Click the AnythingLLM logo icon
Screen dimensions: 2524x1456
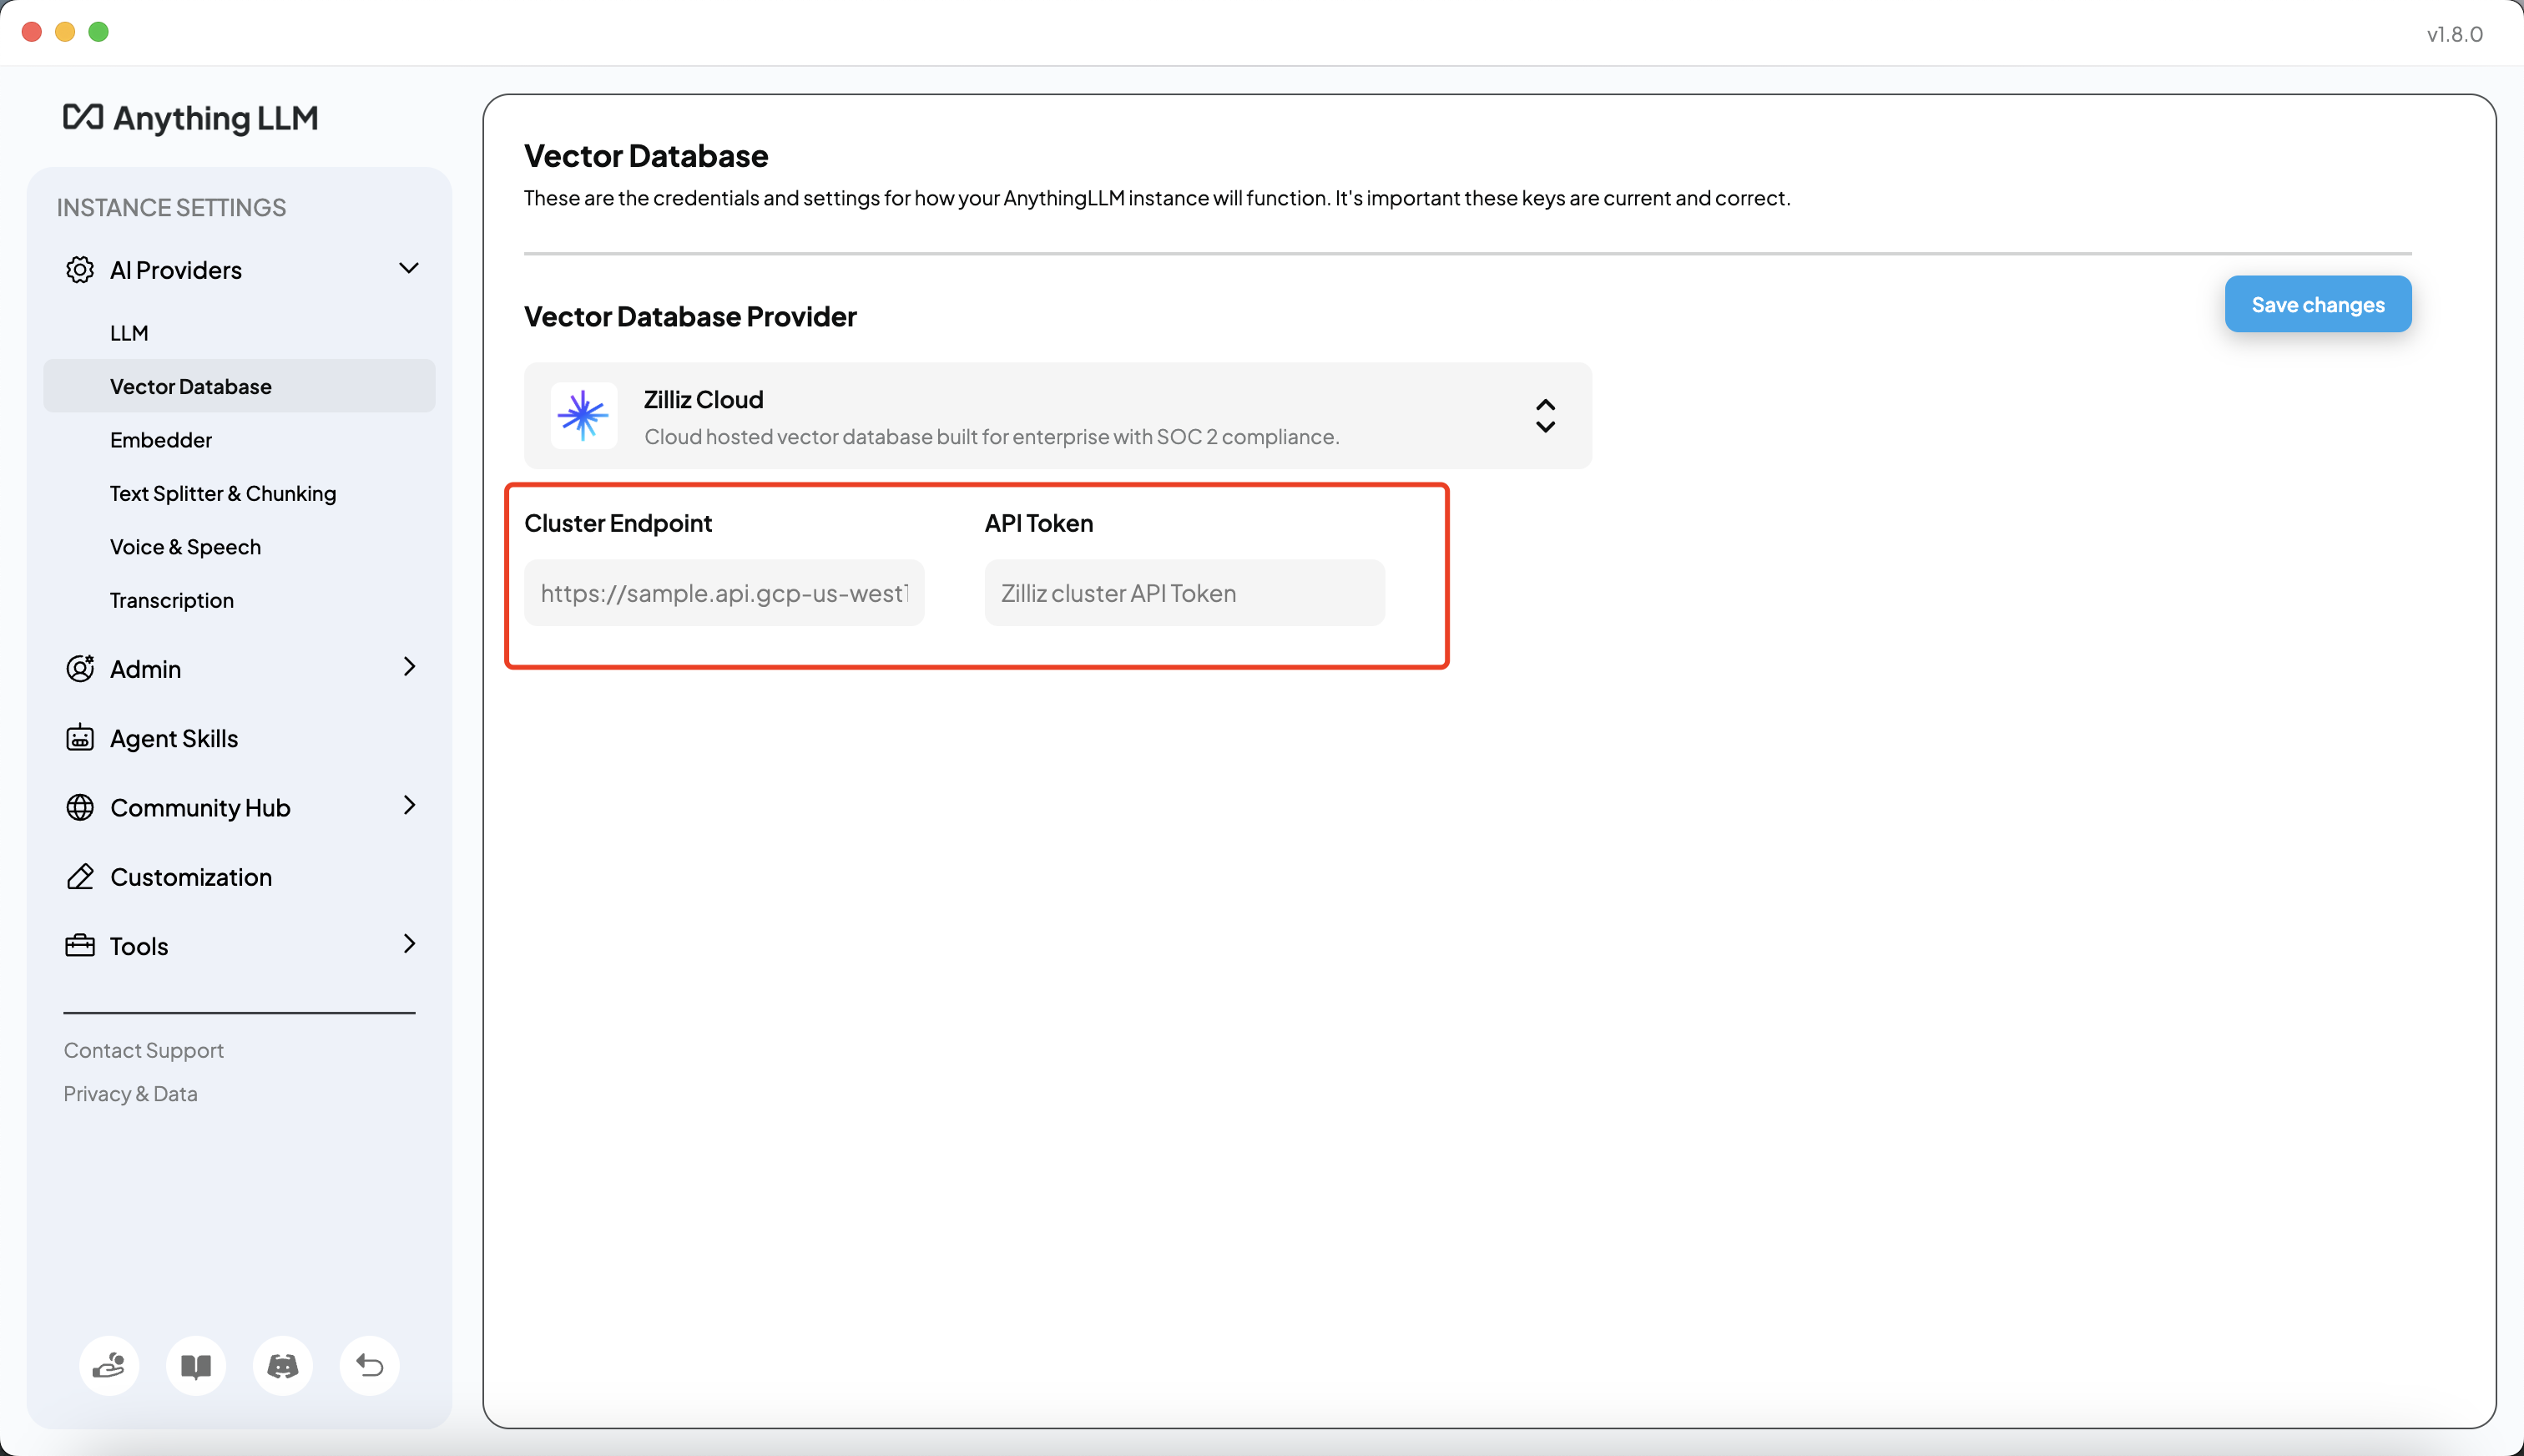click(x=83, y=117)
